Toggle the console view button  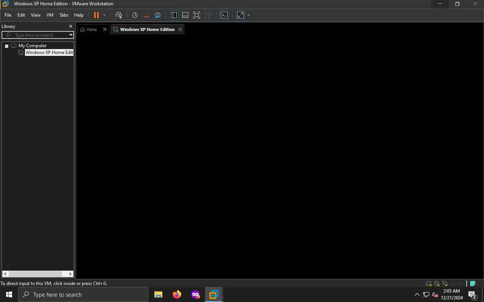224,15
